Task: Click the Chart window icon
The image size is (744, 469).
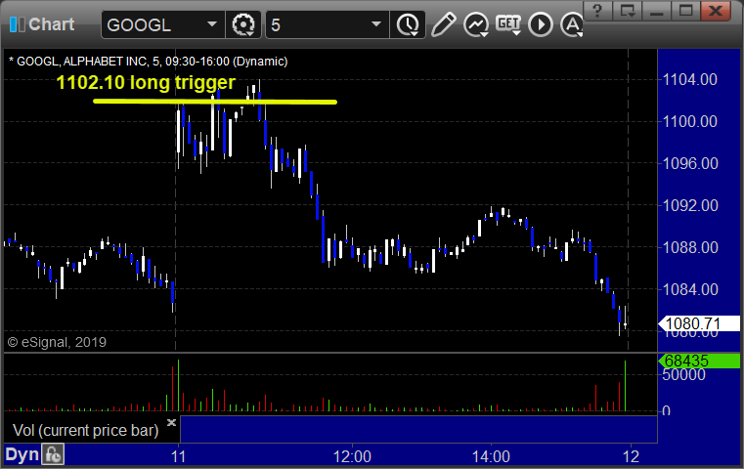Action: 17,24
